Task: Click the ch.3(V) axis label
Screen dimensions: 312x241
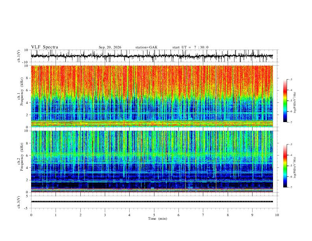Action: (19, 202)
